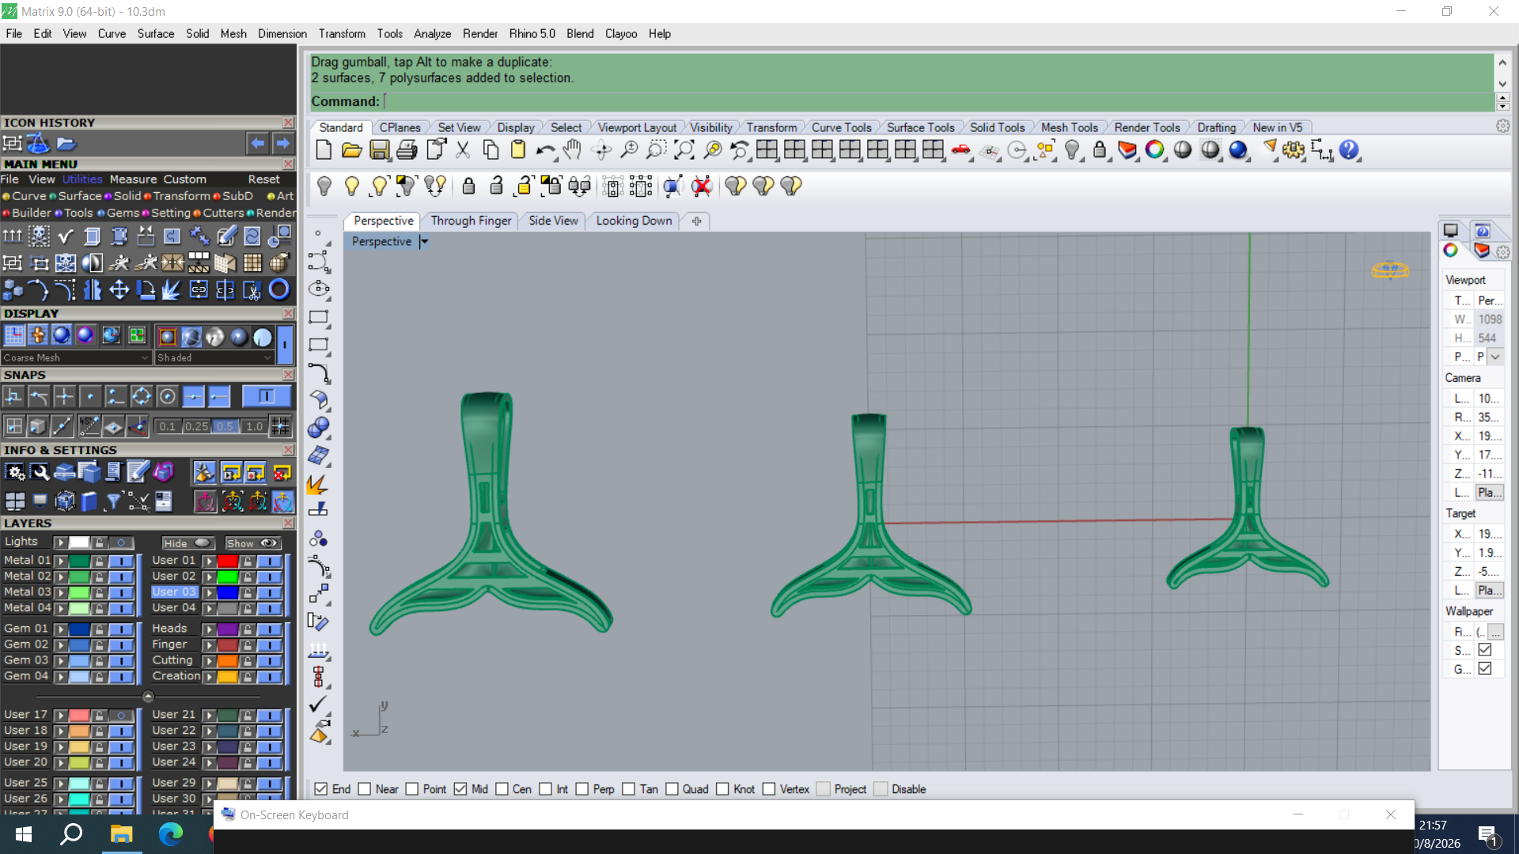Open the Windows Start button
The image size is (1519, 854).
point(23,834)
